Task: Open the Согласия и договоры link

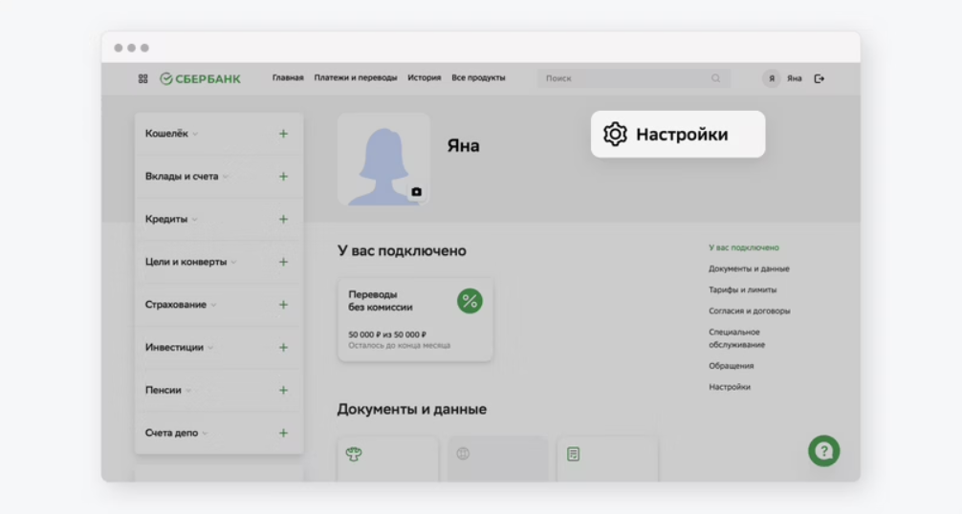Action: (x=749, y=311)
